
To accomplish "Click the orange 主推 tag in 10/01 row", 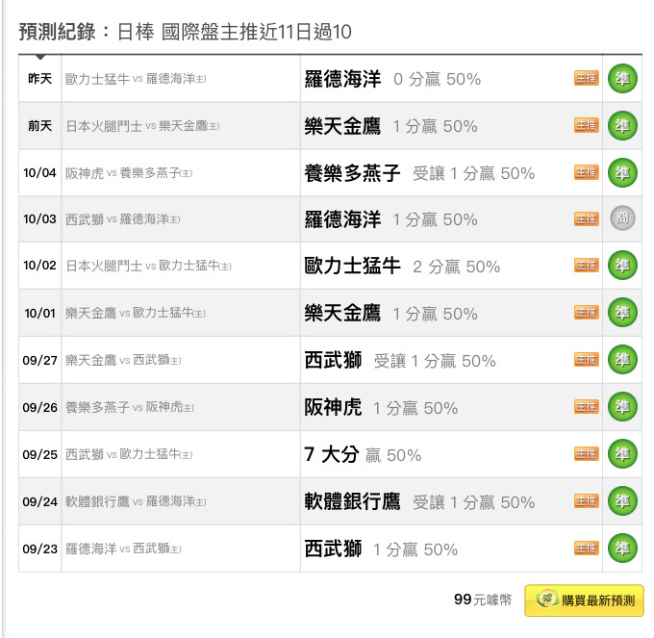I will point(587,312).
